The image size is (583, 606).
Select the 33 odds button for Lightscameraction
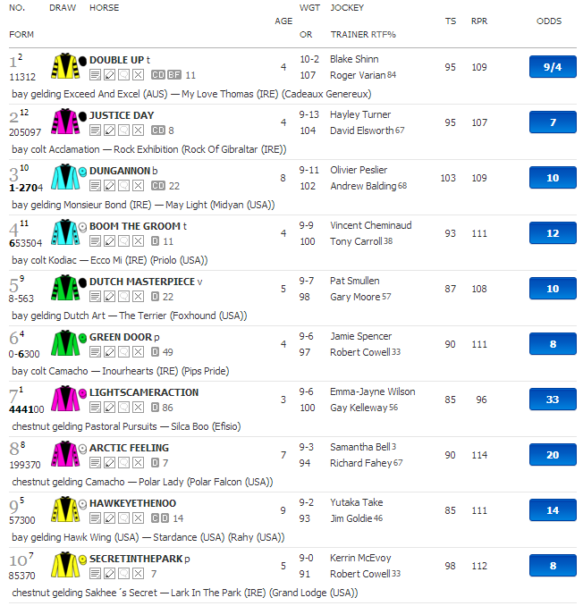[x=552, y=400]
